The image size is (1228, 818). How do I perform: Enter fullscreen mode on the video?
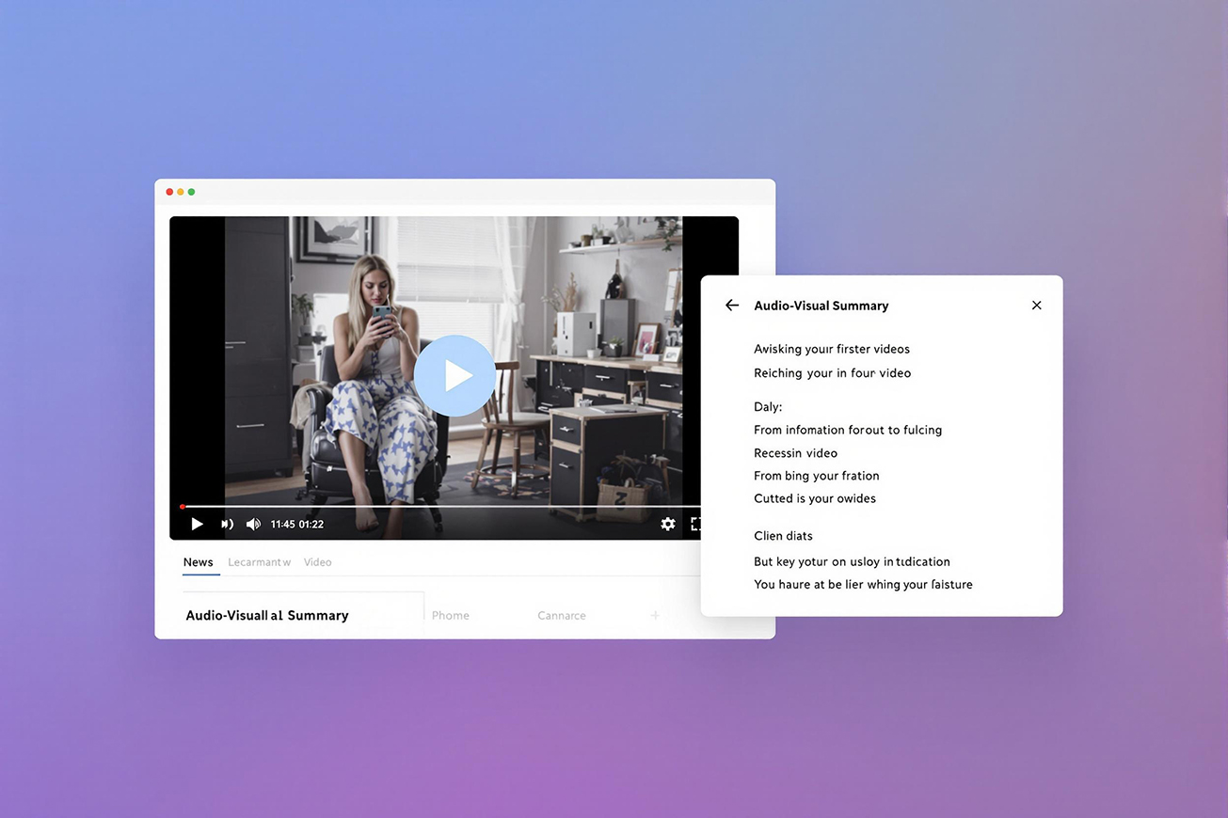click(x=696, y=524)
